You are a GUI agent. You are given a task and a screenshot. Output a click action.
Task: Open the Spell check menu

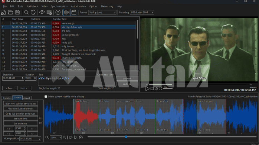(x=32, y=6)
